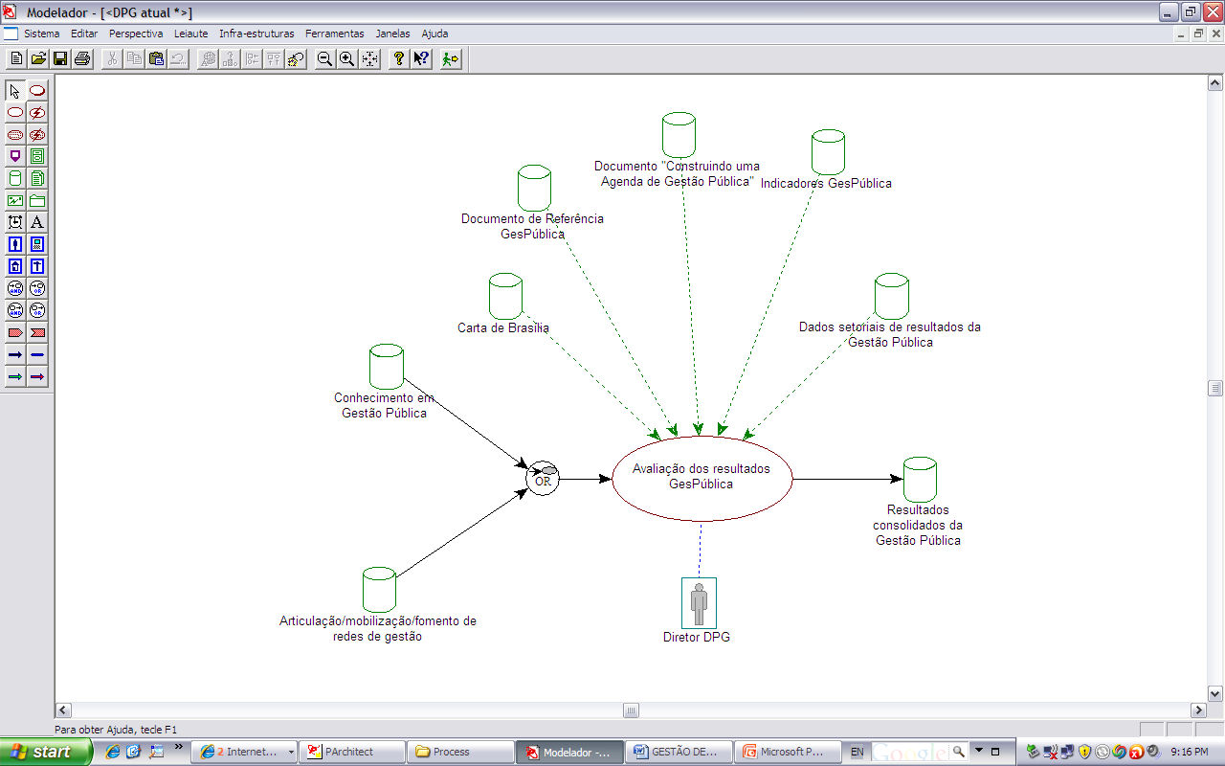
Task: Open the Janelas menu
Action: [x=393, y=34]
